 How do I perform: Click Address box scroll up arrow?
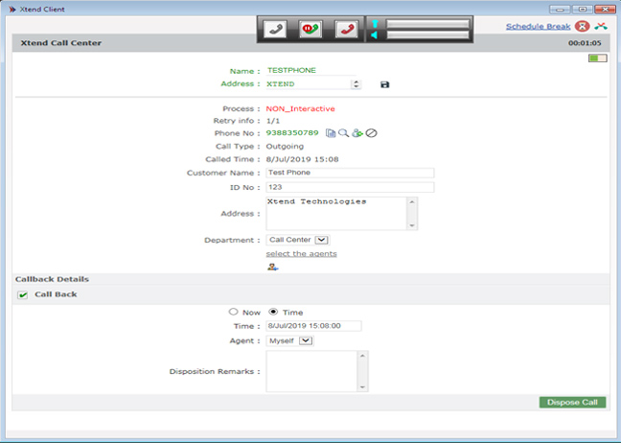(x=412, y=202)
